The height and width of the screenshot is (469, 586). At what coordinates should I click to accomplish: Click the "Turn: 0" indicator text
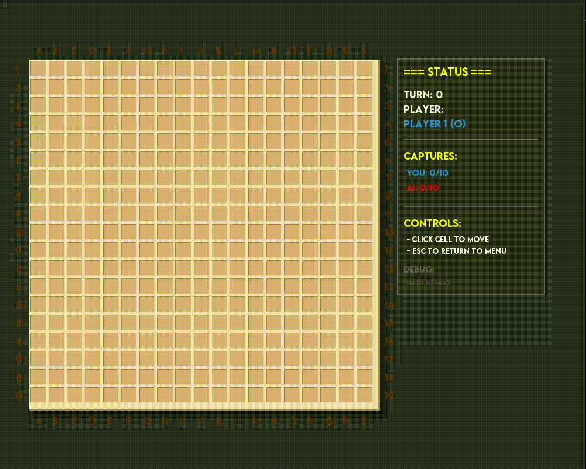[423, 95]
